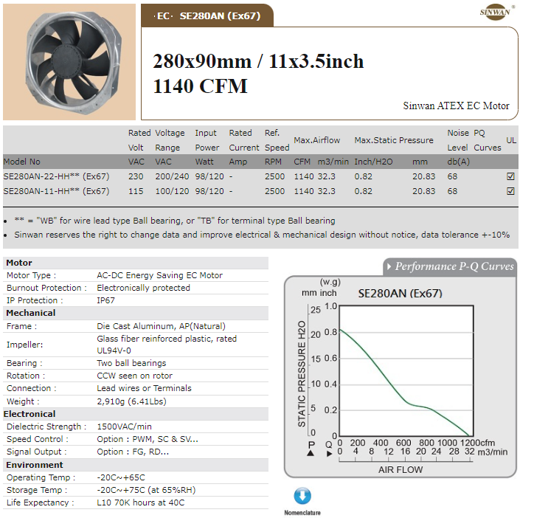534x518 pixels.
Task: Toggle UL checkbox for SE280AN-11-HH model
Action: (x=510, y=191)
